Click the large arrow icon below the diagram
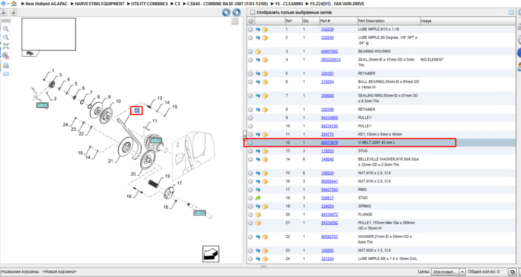Screen dimensions: 521x277 (x=210, y=254)
